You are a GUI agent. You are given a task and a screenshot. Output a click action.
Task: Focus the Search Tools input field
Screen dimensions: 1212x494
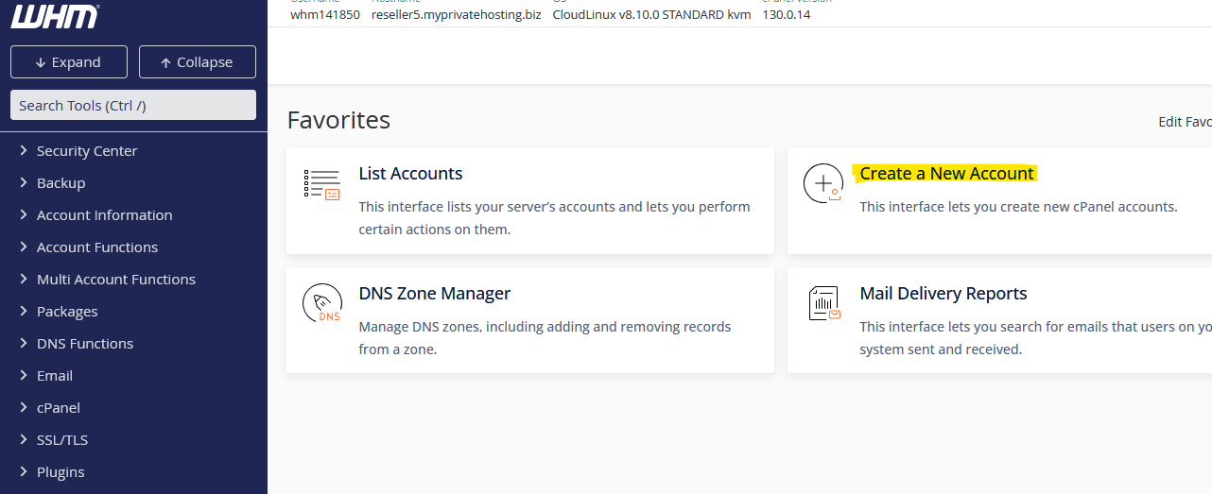tap(133, 105)
